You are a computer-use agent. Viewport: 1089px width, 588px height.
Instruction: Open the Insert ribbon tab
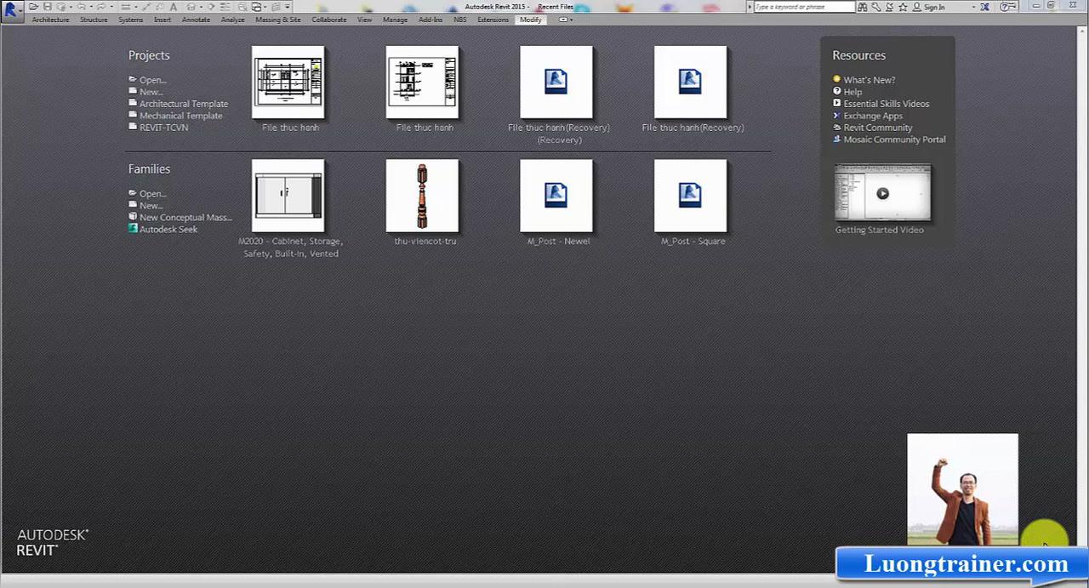coord(162,20)
